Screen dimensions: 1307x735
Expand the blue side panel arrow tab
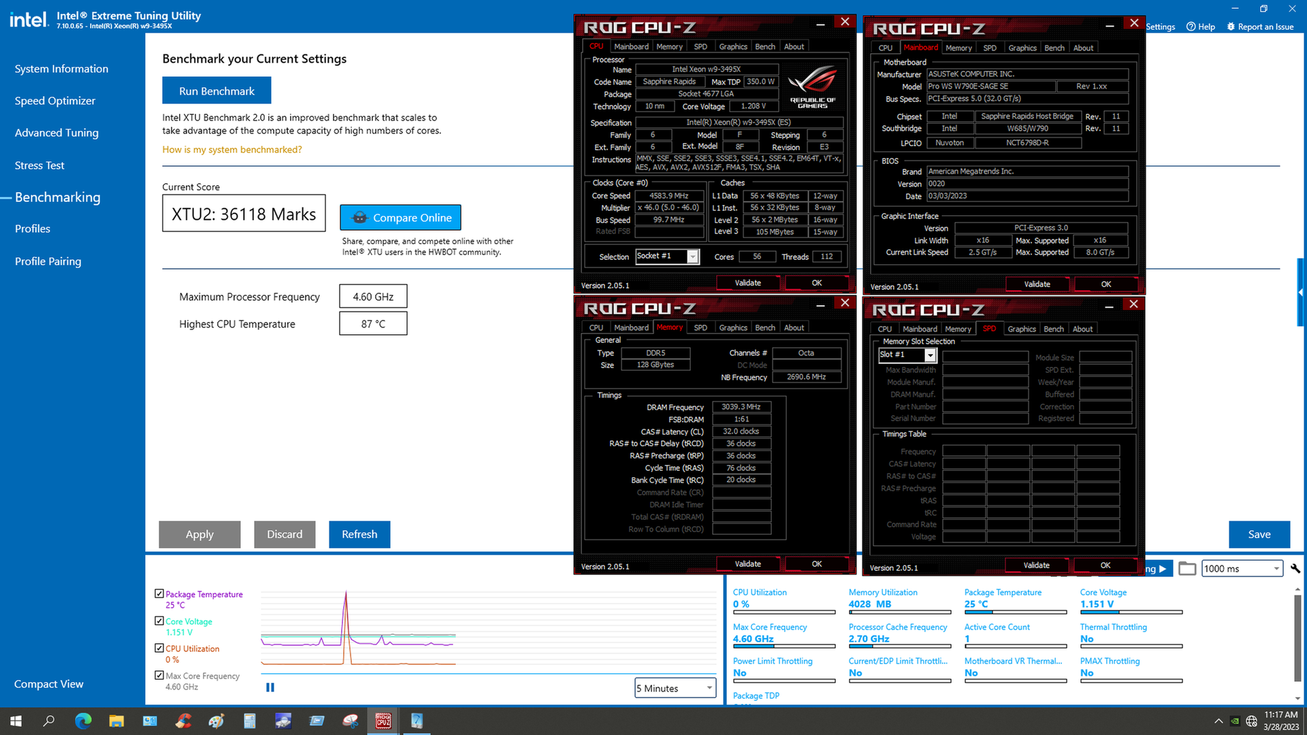coord(1301,292)
